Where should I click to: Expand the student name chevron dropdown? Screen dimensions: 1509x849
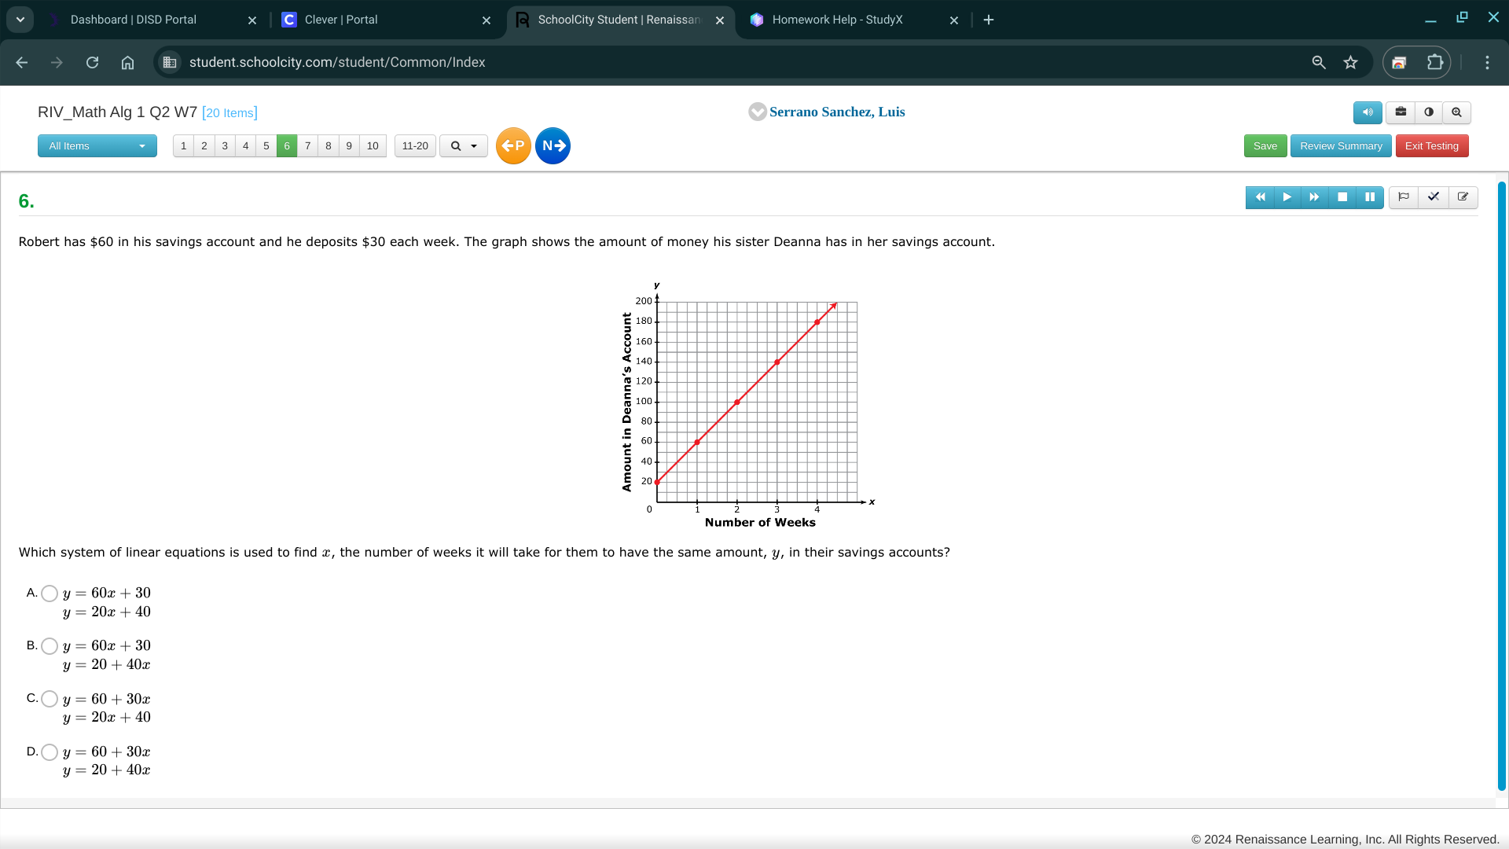(758, 112)
